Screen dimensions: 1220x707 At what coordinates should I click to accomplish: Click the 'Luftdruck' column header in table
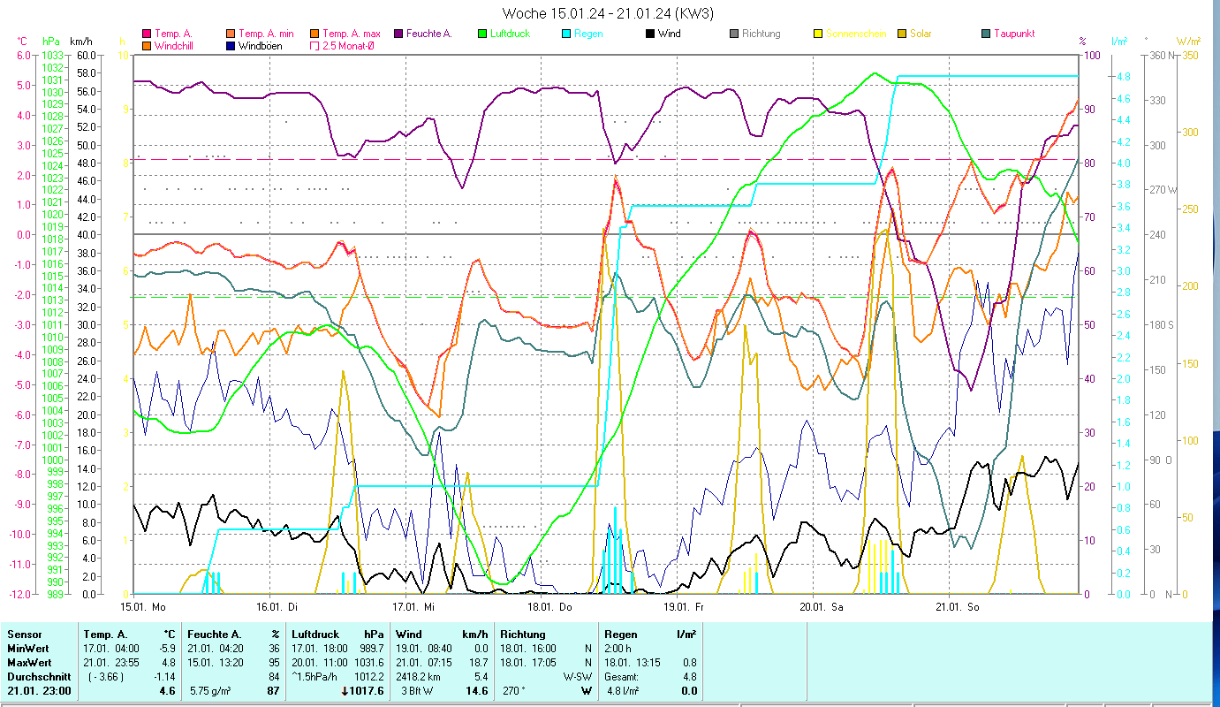click(x=314, y=635)
